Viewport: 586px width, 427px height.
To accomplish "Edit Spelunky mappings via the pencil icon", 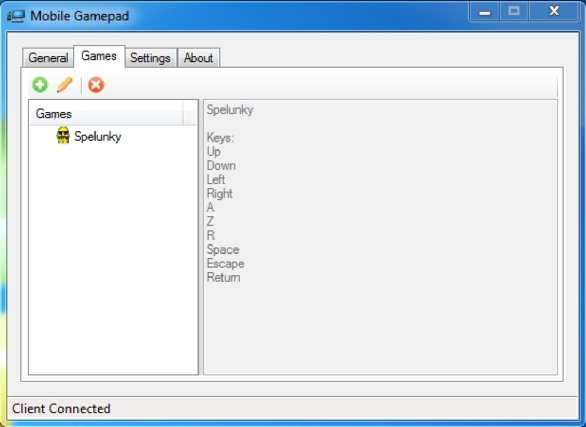I will pyautogui.click(x=64, y=84).
